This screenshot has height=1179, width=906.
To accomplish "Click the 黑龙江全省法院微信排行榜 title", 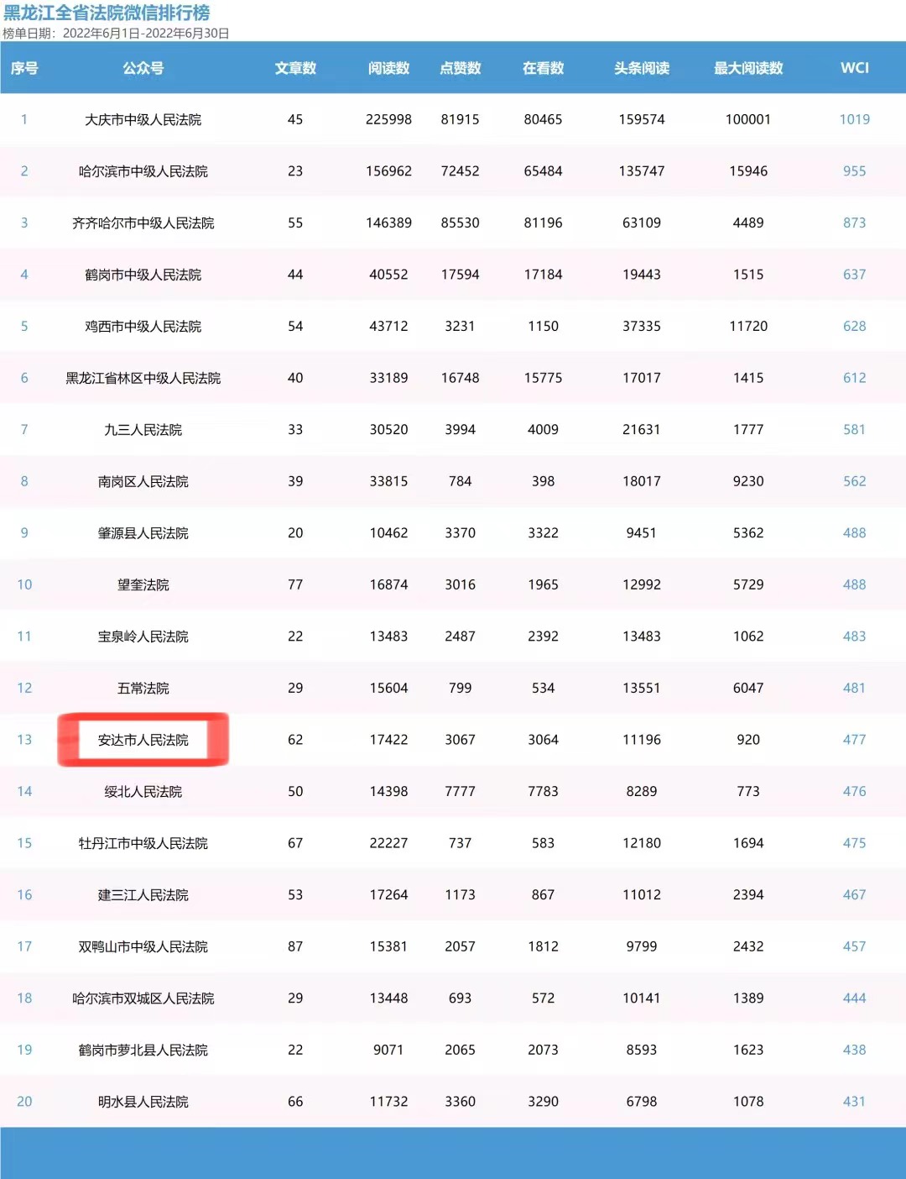I will [x=107, y=13].
